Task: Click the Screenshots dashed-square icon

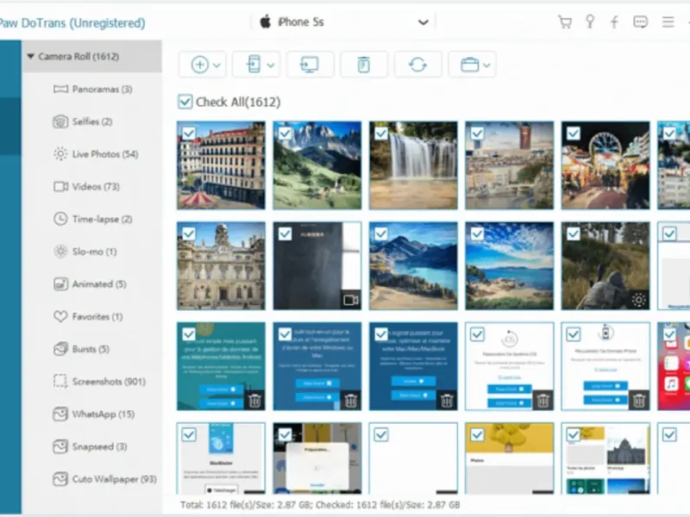Action: point(60,381)
